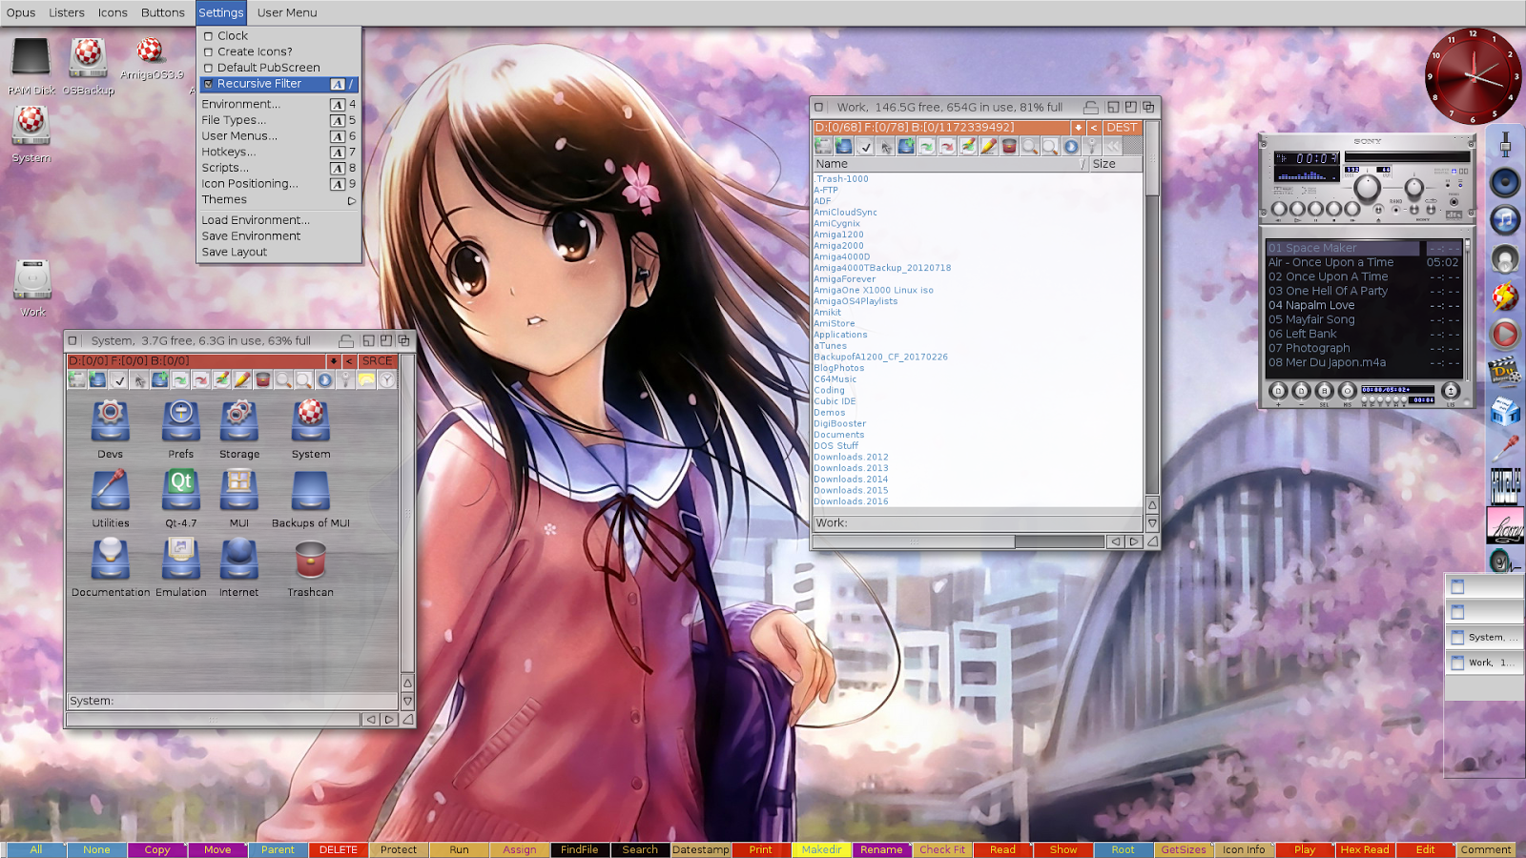Open the Buttons menu
This screenshot has height=858, width=1526.
(x=163, y=12)
